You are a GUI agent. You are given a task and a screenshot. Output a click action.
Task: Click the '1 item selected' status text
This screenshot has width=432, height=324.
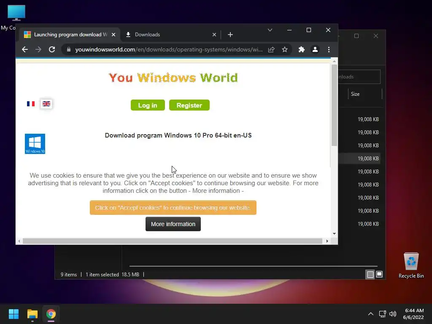pyautogui.click(x=102, y=274)
